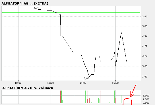This screenshot has width=155, height=105.
Task: Click the 3,60 price axis label on the right
Action: 145,77
